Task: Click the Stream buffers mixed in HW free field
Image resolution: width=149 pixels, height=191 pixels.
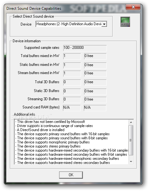Action: click(95, 73)
